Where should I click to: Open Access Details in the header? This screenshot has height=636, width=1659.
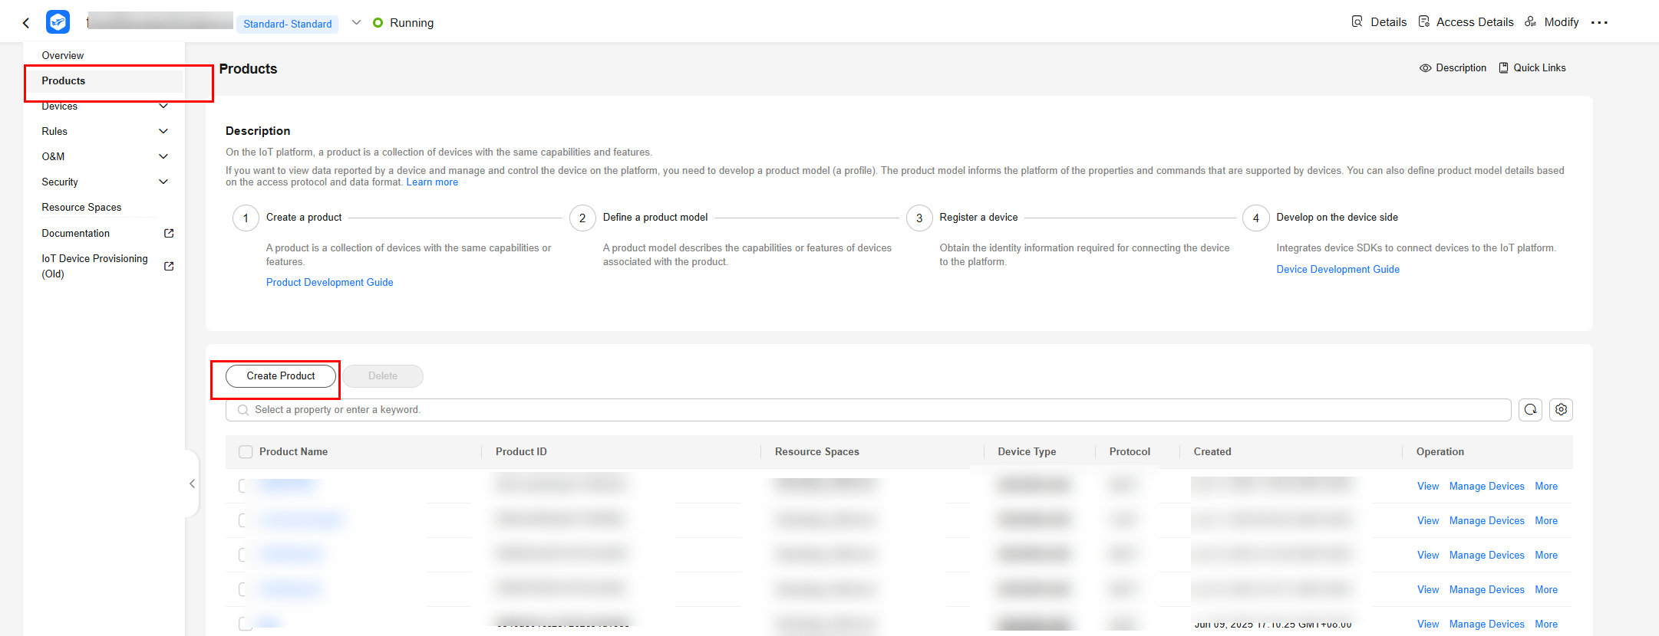pos(1473,22)
